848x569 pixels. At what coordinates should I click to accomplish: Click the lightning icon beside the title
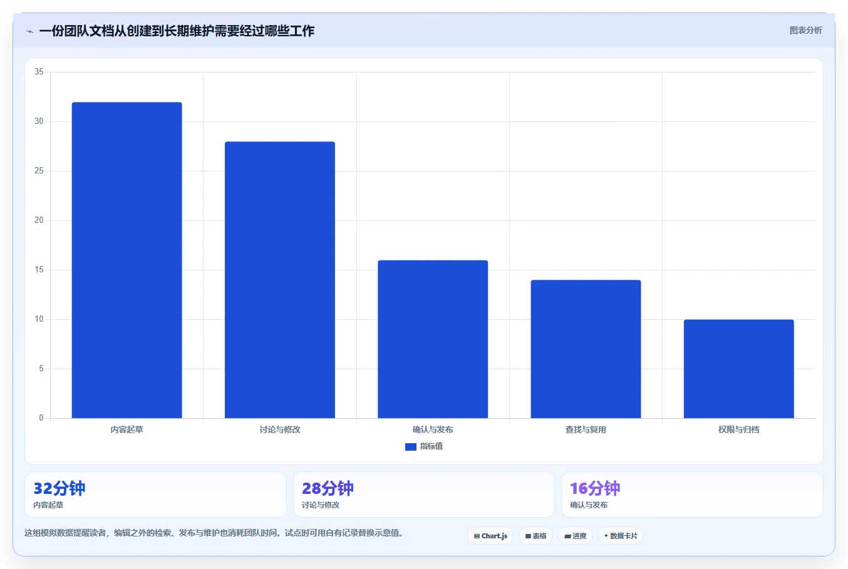click(x=29, y=31)
